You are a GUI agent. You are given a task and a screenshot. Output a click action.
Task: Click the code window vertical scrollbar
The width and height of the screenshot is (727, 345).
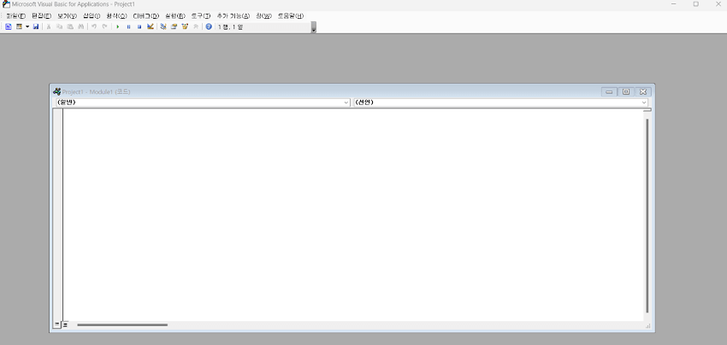pyautogui.click(x=647, y=215)
